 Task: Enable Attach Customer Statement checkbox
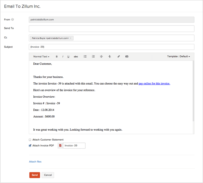coord(30,140)
